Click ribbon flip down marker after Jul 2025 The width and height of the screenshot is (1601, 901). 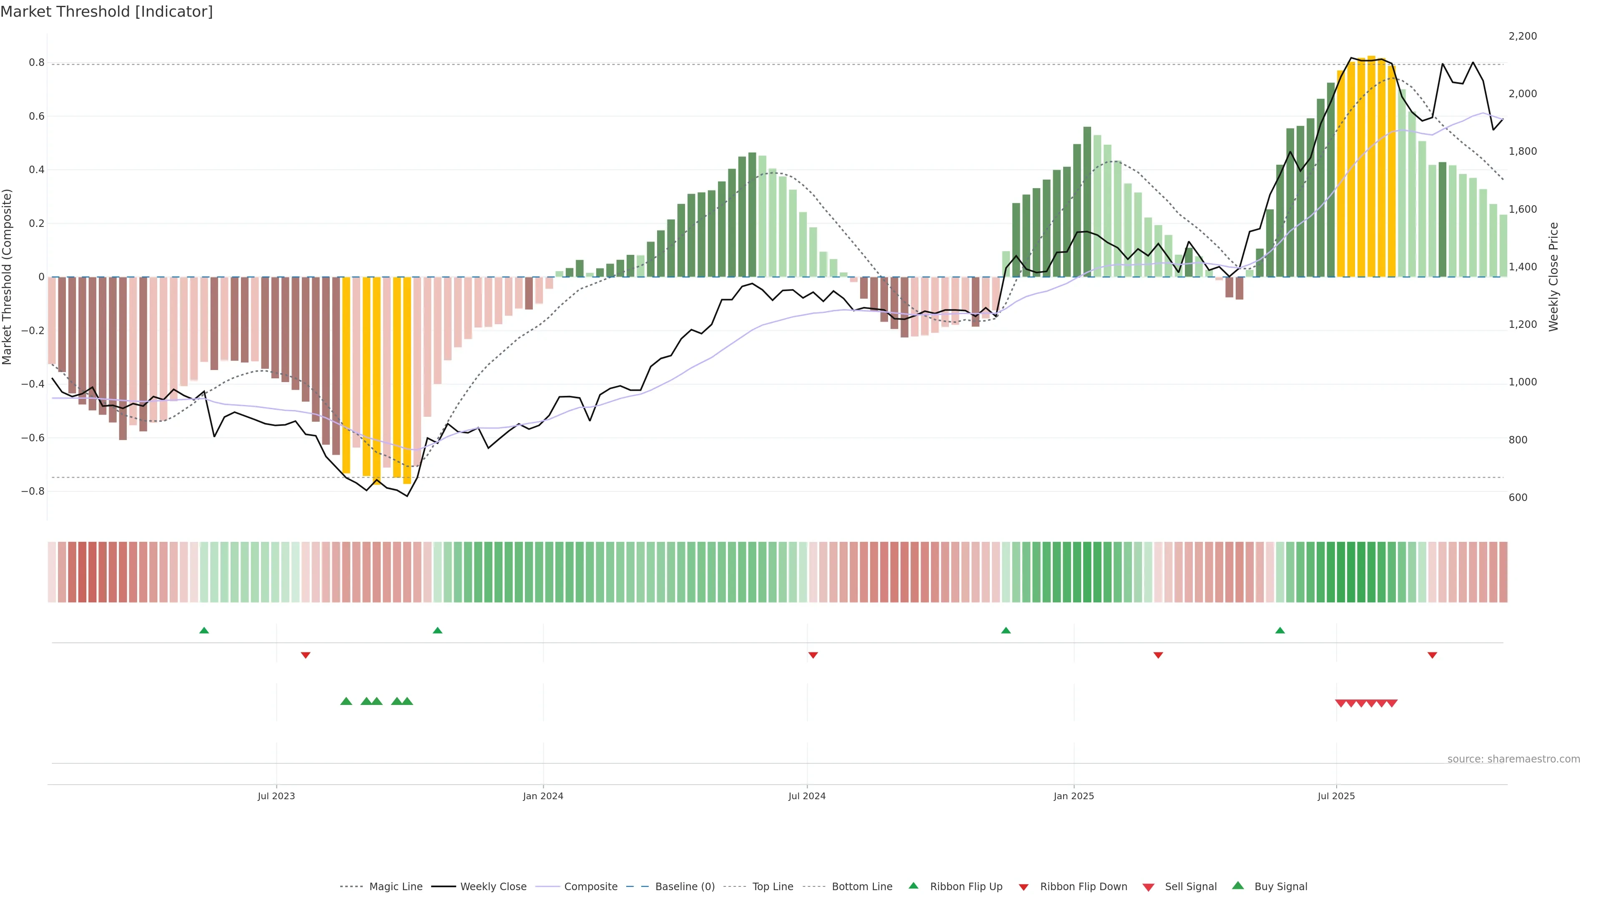tap(1432, 655)
